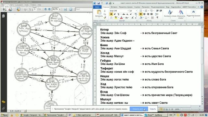Switch to the Вставка ribbon tab

click(x=114, y=7)
